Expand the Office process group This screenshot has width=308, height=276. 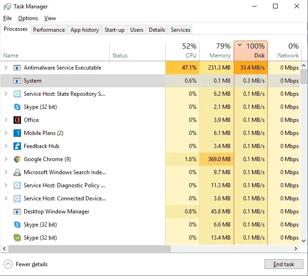(6, 120)
